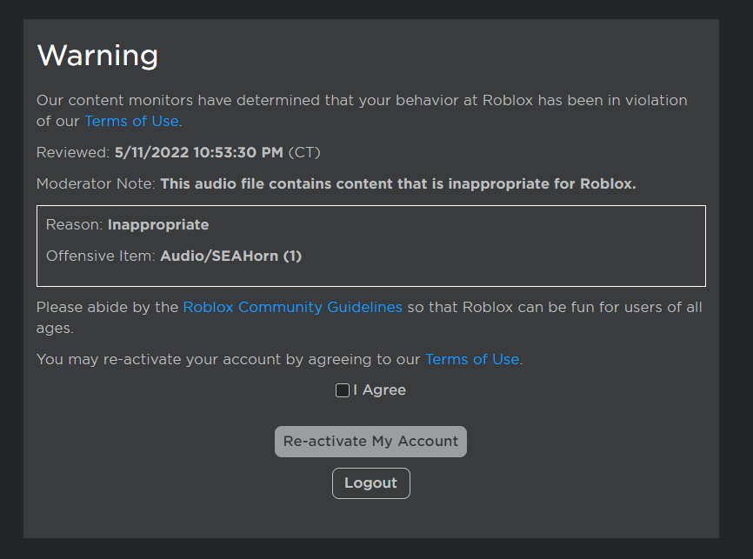Viewport: 753px width, 559px height.
Task: Click the Reason: Inappropriate text
Action: coord(127,225)
